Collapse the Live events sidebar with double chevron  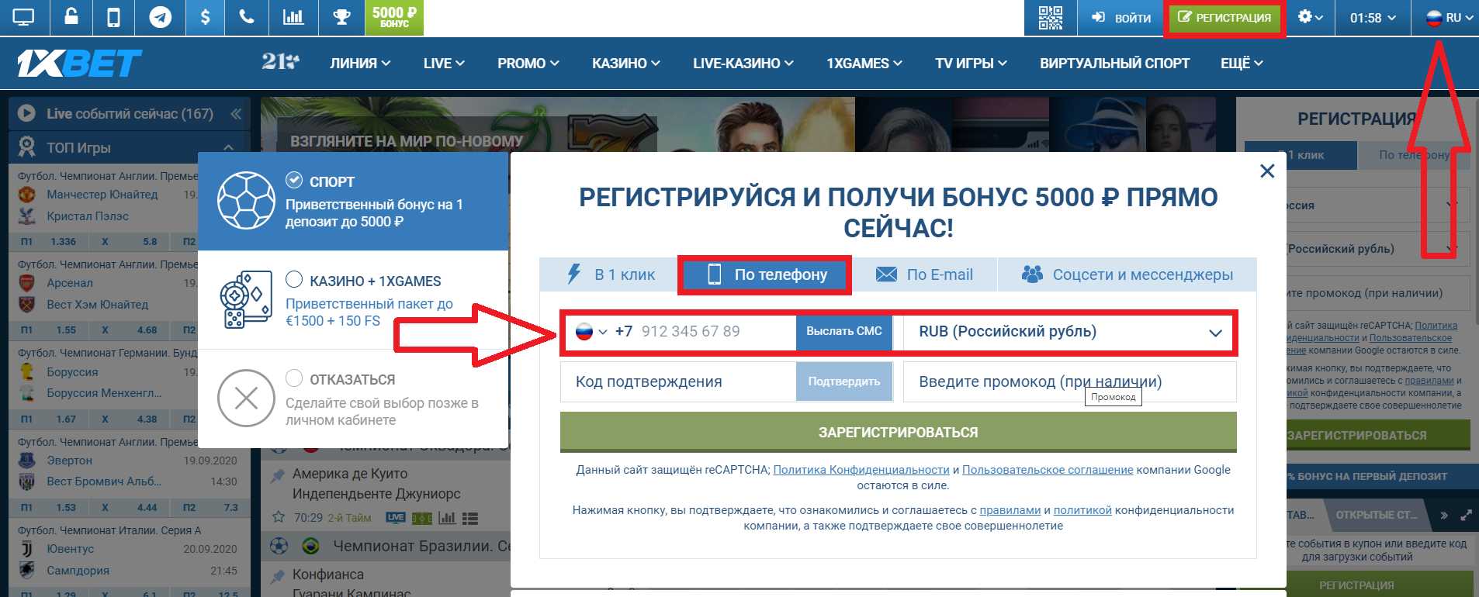(236, 114)
